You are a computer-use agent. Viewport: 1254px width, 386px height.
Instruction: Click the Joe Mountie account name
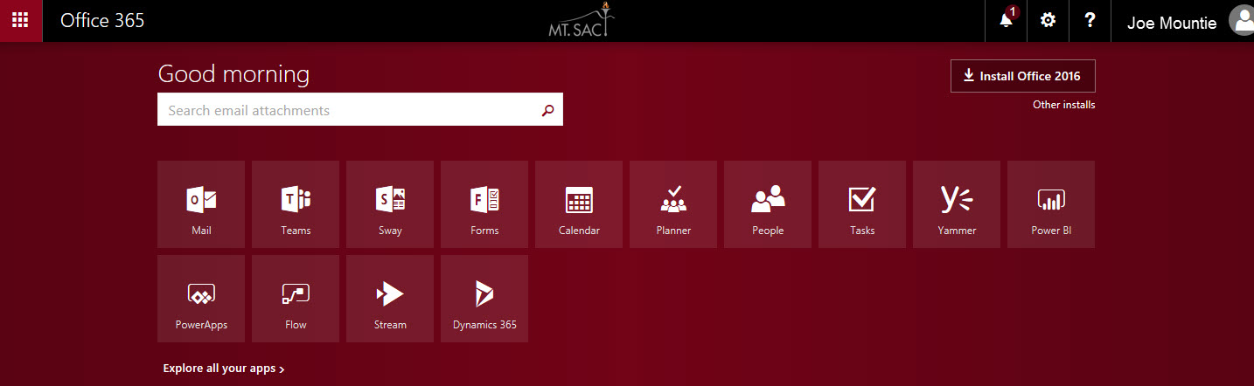coord(1172,23)
